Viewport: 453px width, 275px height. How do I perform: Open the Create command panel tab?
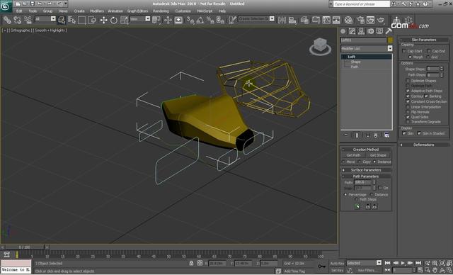point(343,31)
